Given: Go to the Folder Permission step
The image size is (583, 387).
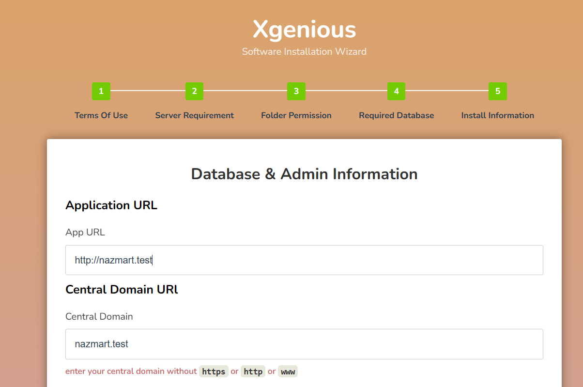Looking at the screenshot, I should (296, 115).
